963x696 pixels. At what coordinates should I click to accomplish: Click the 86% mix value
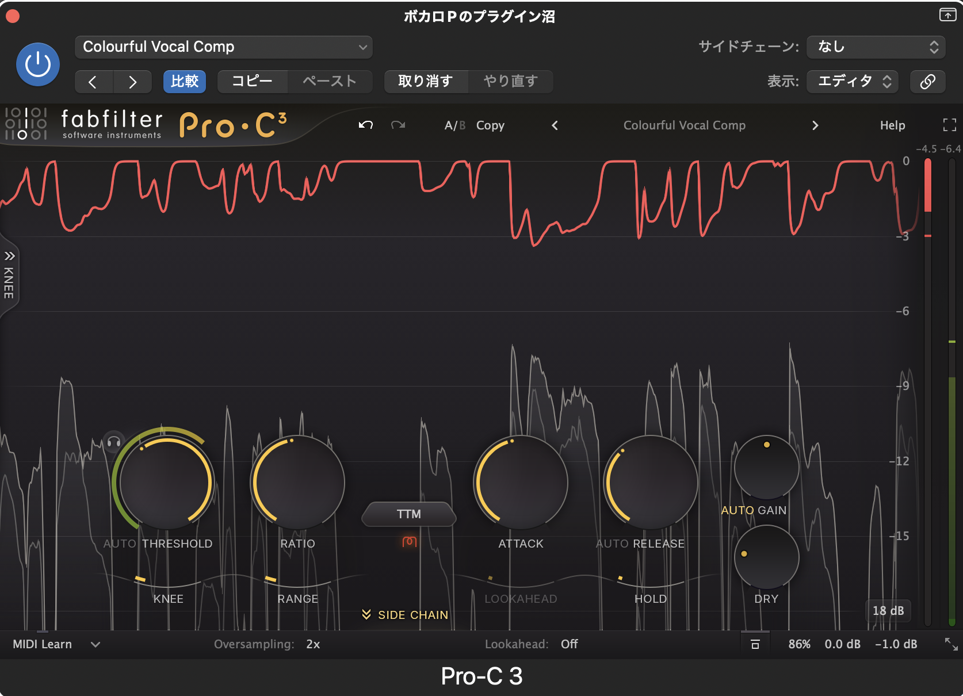[x=799, y=644]
